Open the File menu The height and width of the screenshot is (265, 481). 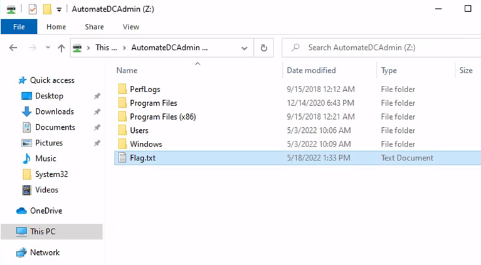[x=19, y=27]
